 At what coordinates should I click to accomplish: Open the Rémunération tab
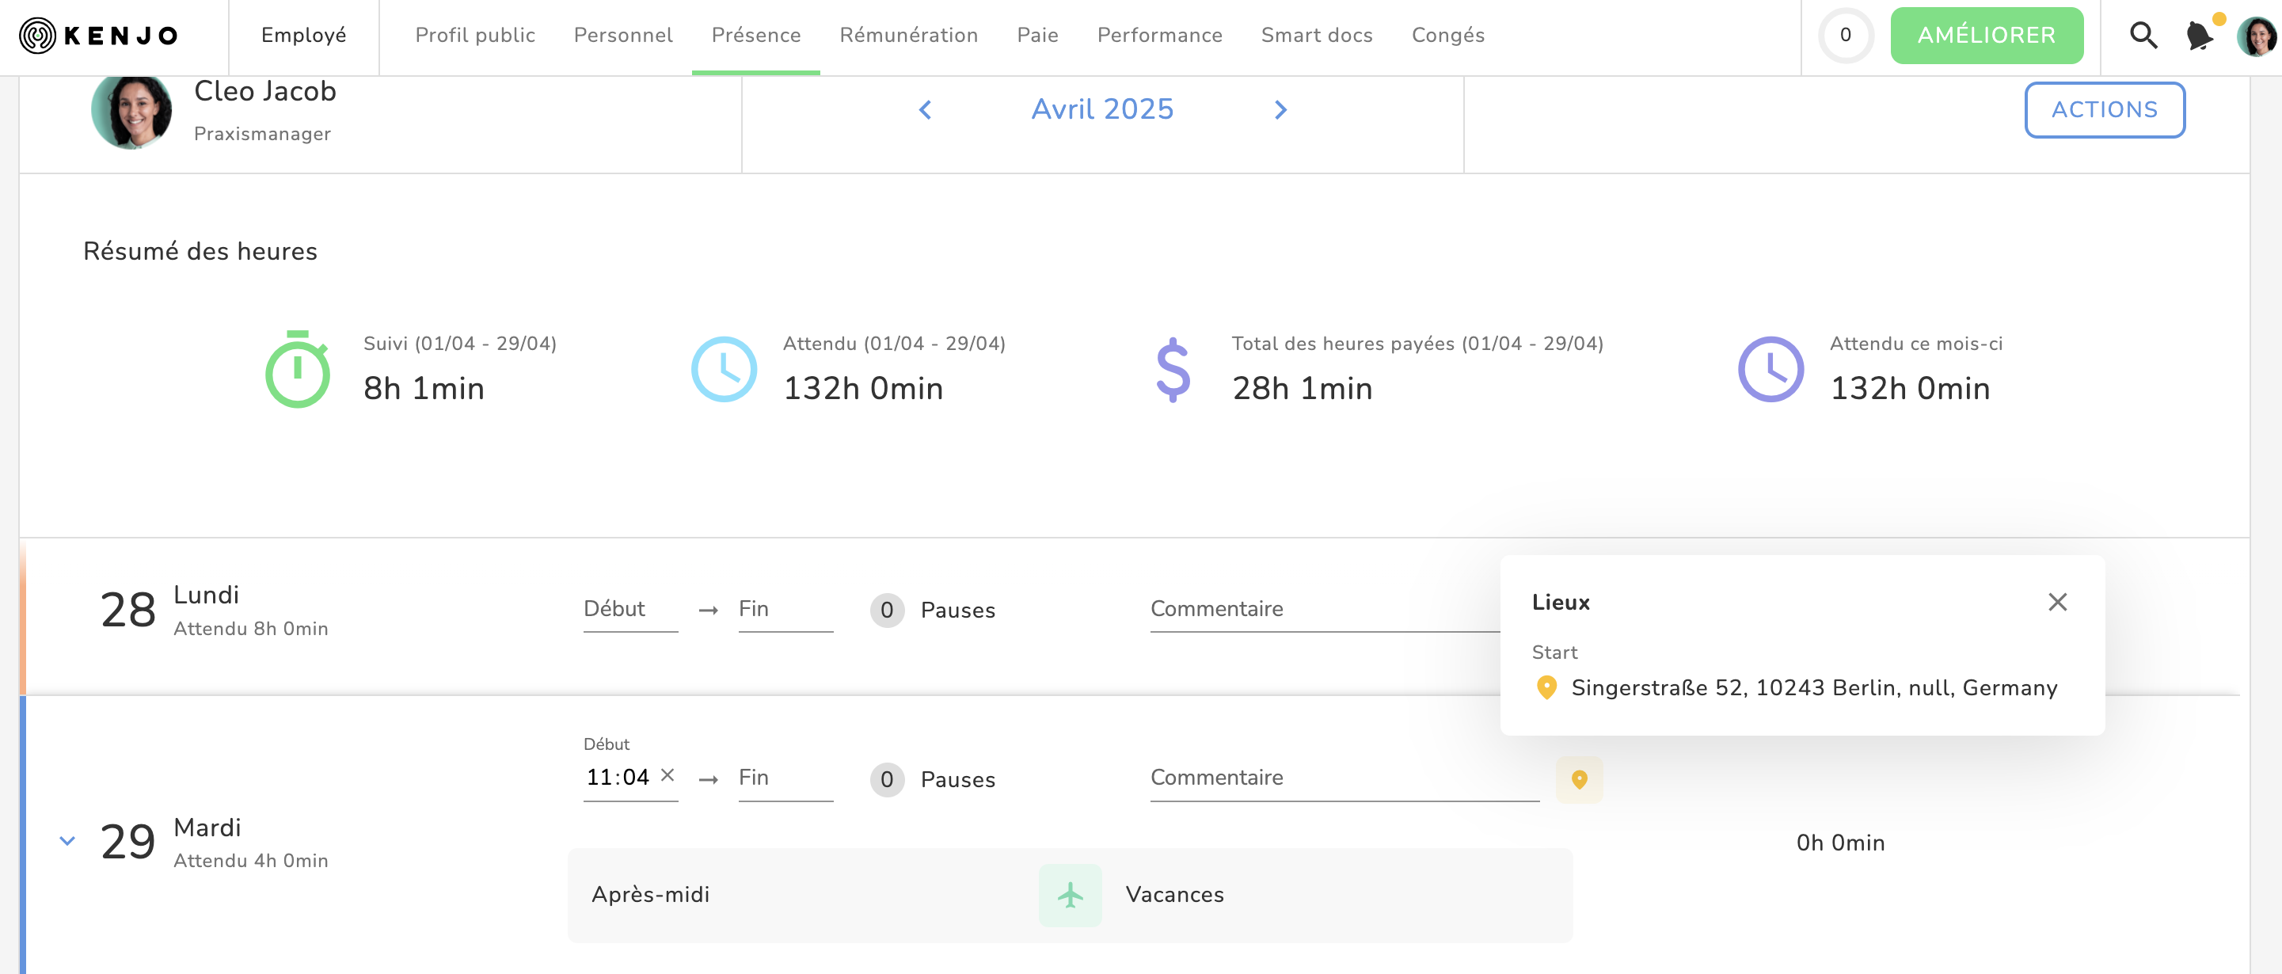908,36
